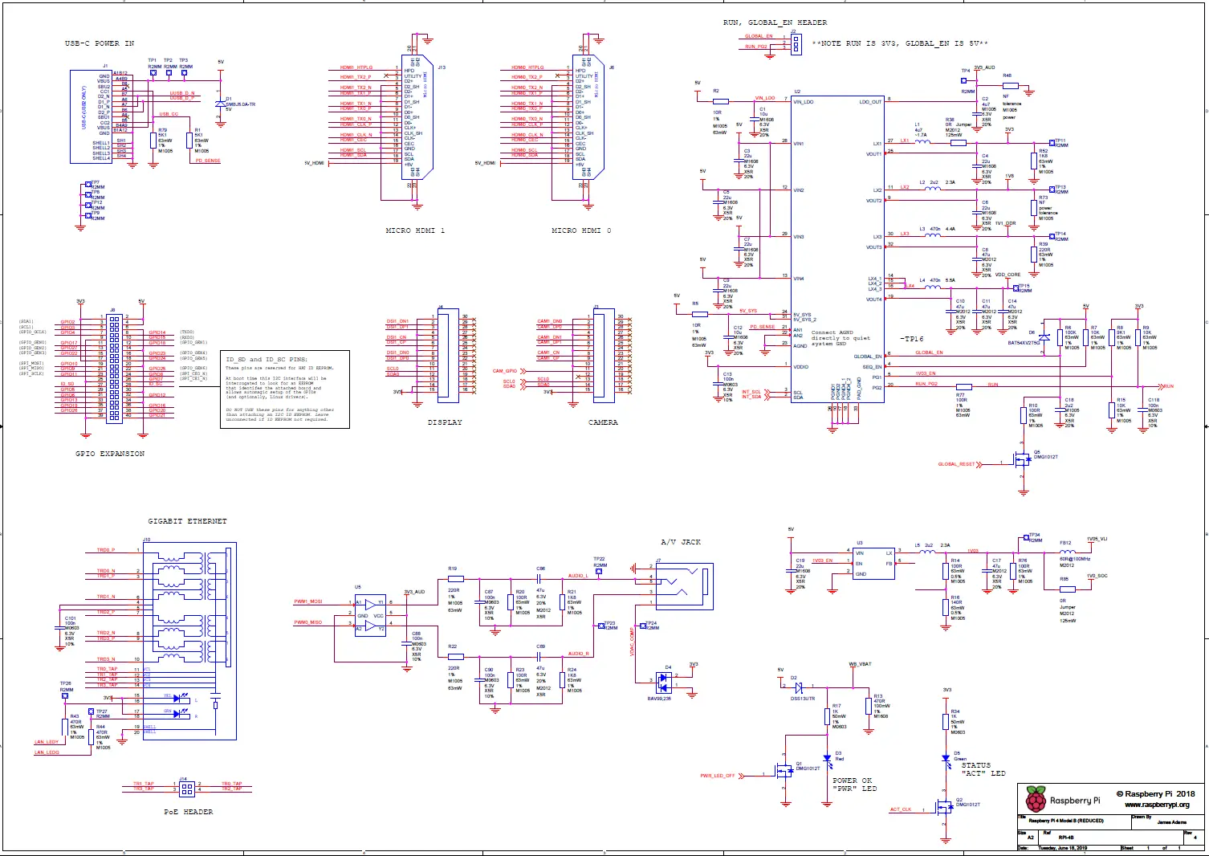Select the 'MICRO HDMI 0' section label

pos(581,230)
